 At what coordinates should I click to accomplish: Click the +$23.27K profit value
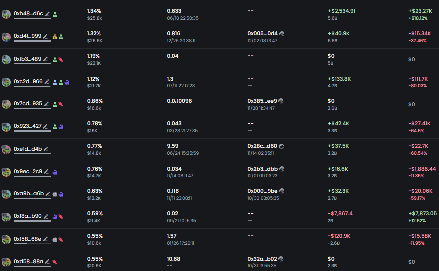[x=419, y=11]
